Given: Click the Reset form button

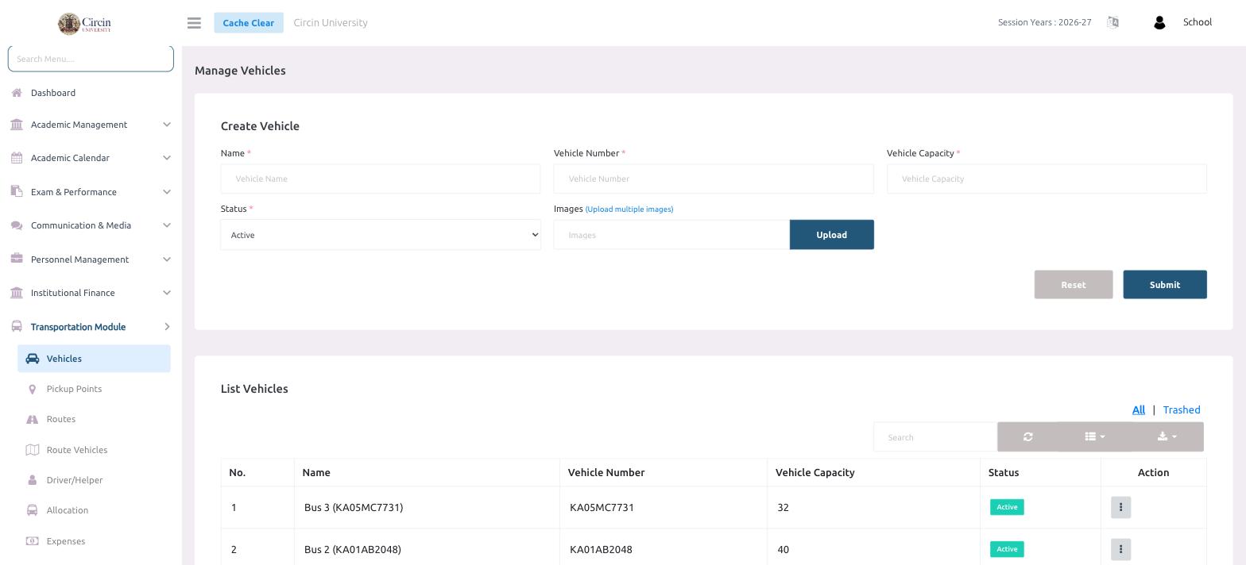Looking at the screenshot, I should click(x=1073, y=285).
